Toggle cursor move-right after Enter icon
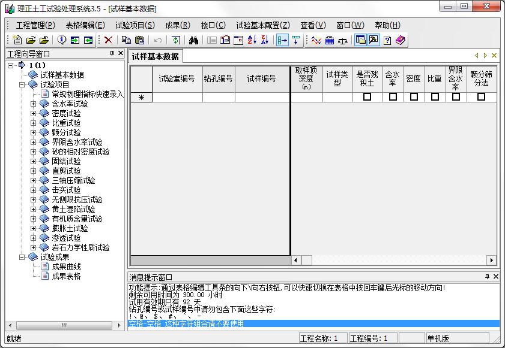505x348 pixels. pyautogui.click(x=282, y=40)
